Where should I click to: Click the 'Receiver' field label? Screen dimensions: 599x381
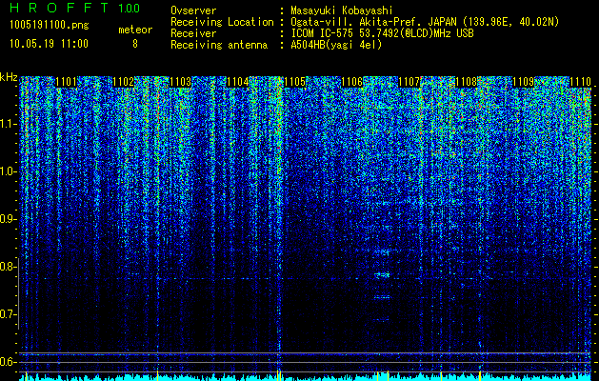[193, 33]
